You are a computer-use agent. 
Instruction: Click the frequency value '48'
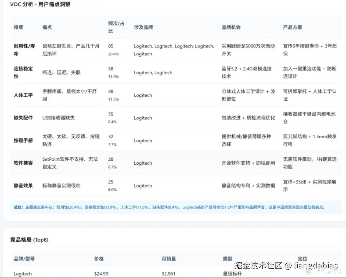[111, 91]
